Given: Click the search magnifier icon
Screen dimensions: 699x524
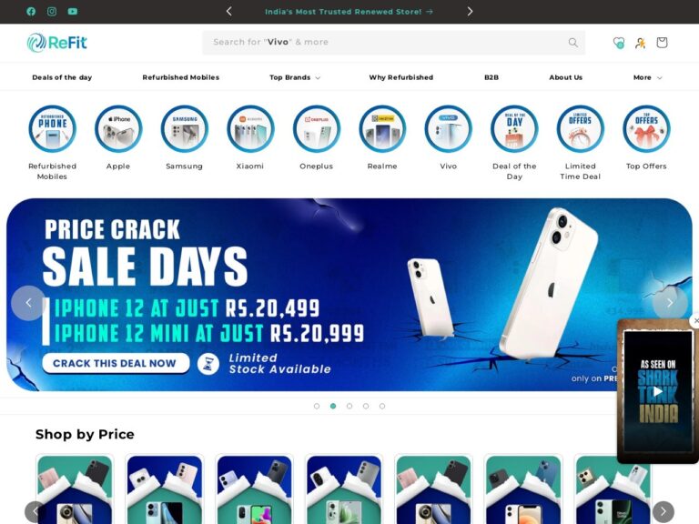Looking at the screenshot, I should 572,43.
